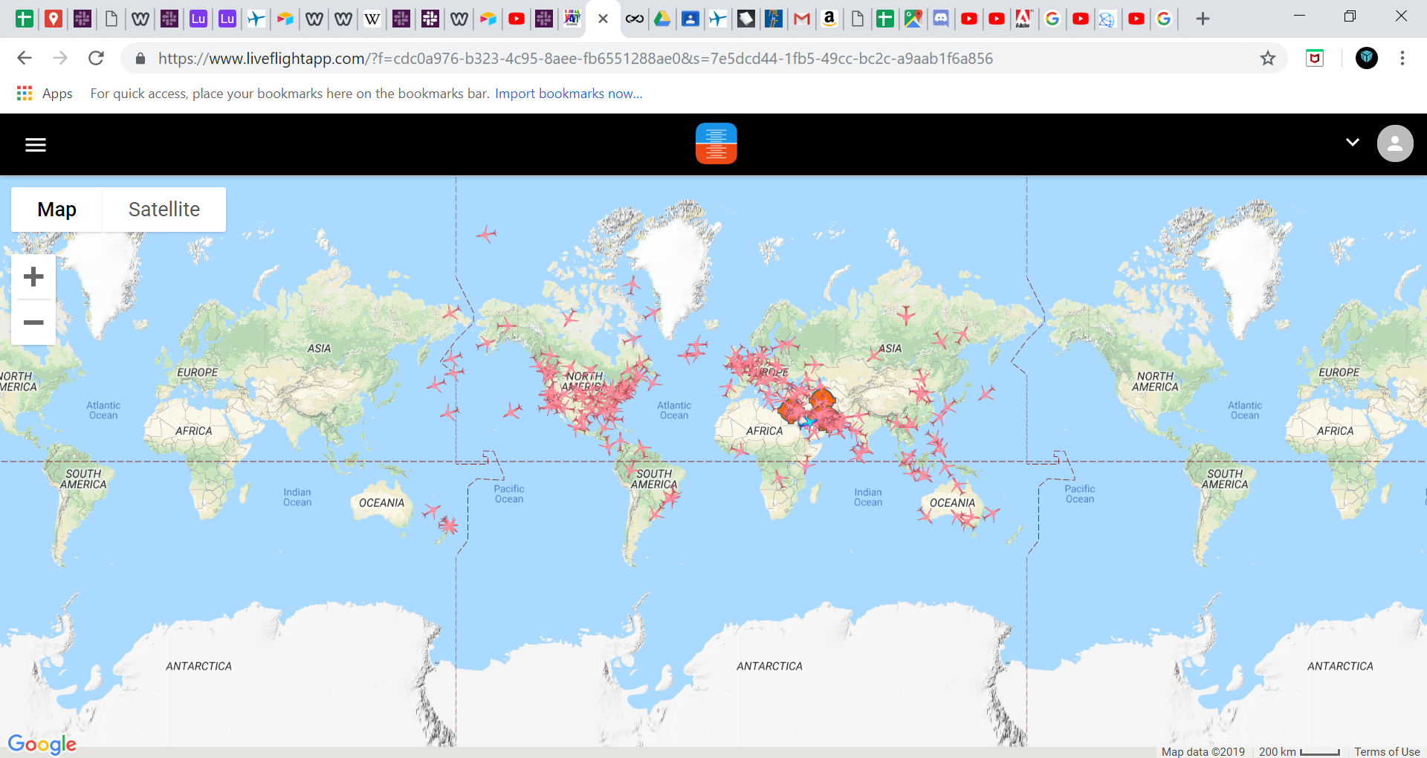Open the Chrome three-dot menu
The width and height of the screenshot is (1427, 758).
tap(1402, 58)
